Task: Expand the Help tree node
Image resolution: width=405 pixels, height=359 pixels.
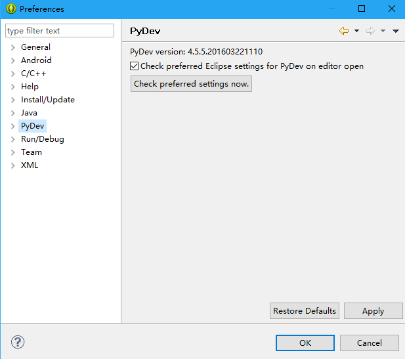Action: (x=13, y=87)
